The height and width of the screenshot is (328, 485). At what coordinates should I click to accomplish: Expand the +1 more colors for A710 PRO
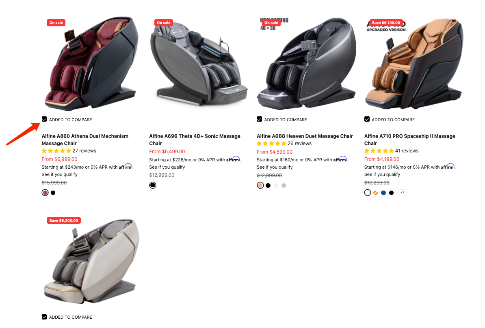pos(402,193)
